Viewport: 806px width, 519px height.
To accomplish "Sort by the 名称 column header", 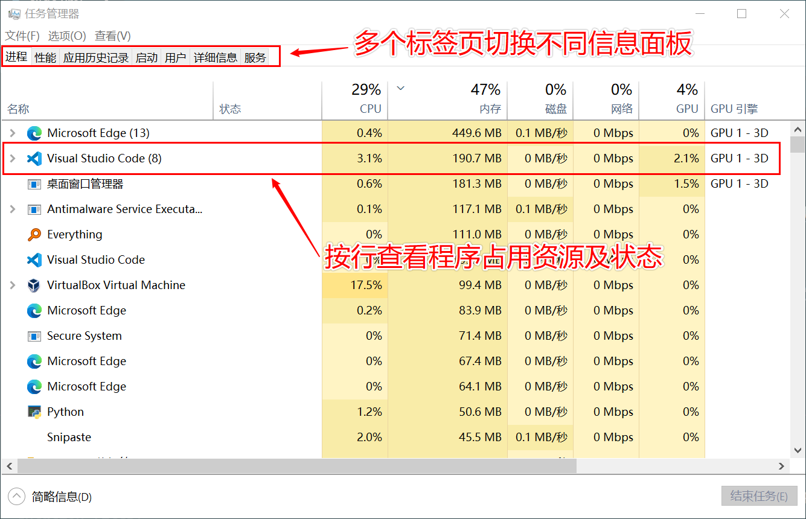I will 107,100.
